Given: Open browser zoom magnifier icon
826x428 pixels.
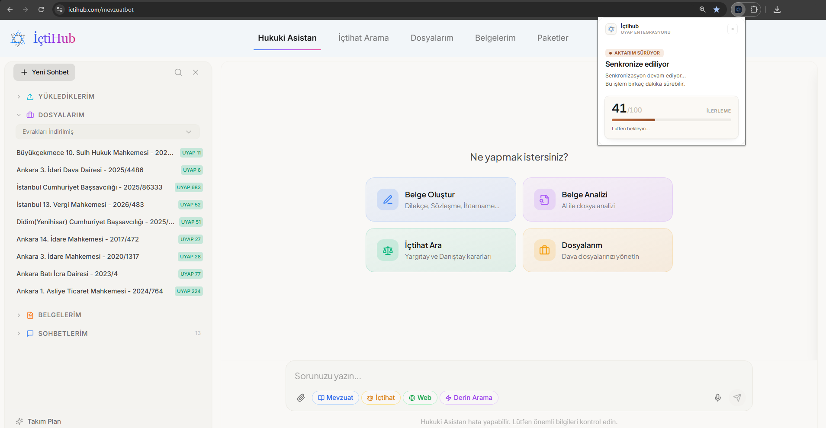Looking at the screenshot, I should (703, 10).
